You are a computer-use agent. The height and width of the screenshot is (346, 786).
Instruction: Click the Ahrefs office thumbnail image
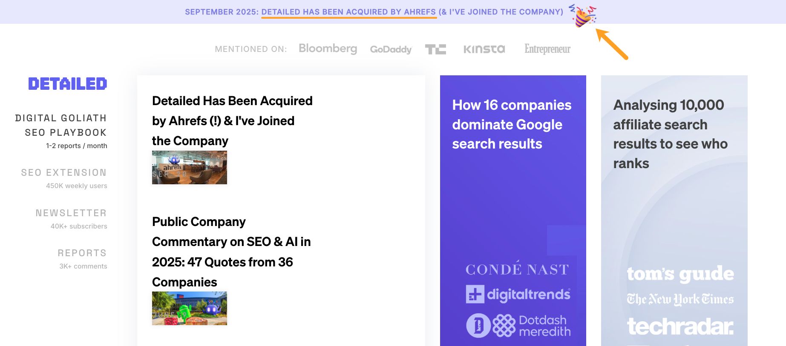click(x=190, y=167)
